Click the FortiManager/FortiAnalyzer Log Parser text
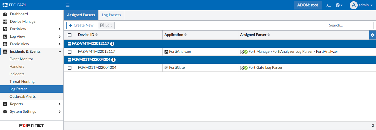 pos(293,51)
